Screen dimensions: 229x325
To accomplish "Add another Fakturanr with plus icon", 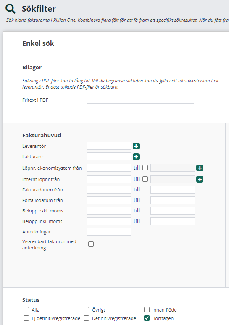I will [x=136, y=157].
